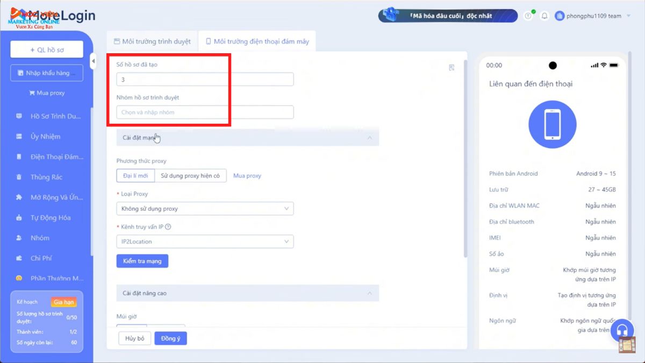
Task: Open the headset support chat button
Action: [x=622, y=330]
